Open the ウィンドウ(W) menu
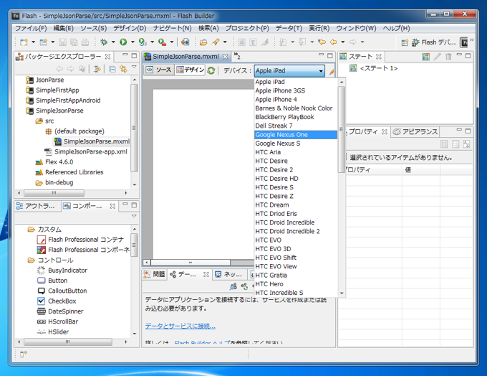Screen dimensions: 487x376 pyautogui.click(x=356, y=28)
